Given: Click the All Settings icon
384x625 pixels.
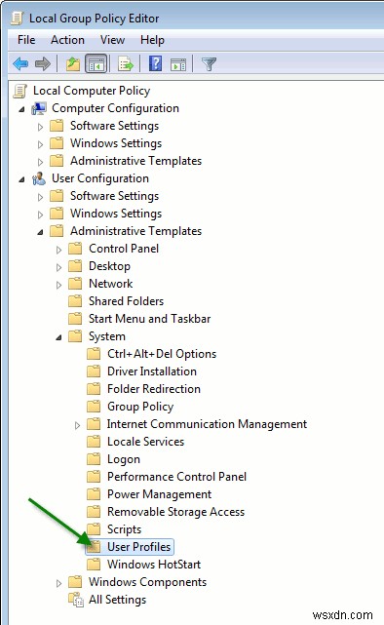Looking at the screenshot, I should (76, 600).
